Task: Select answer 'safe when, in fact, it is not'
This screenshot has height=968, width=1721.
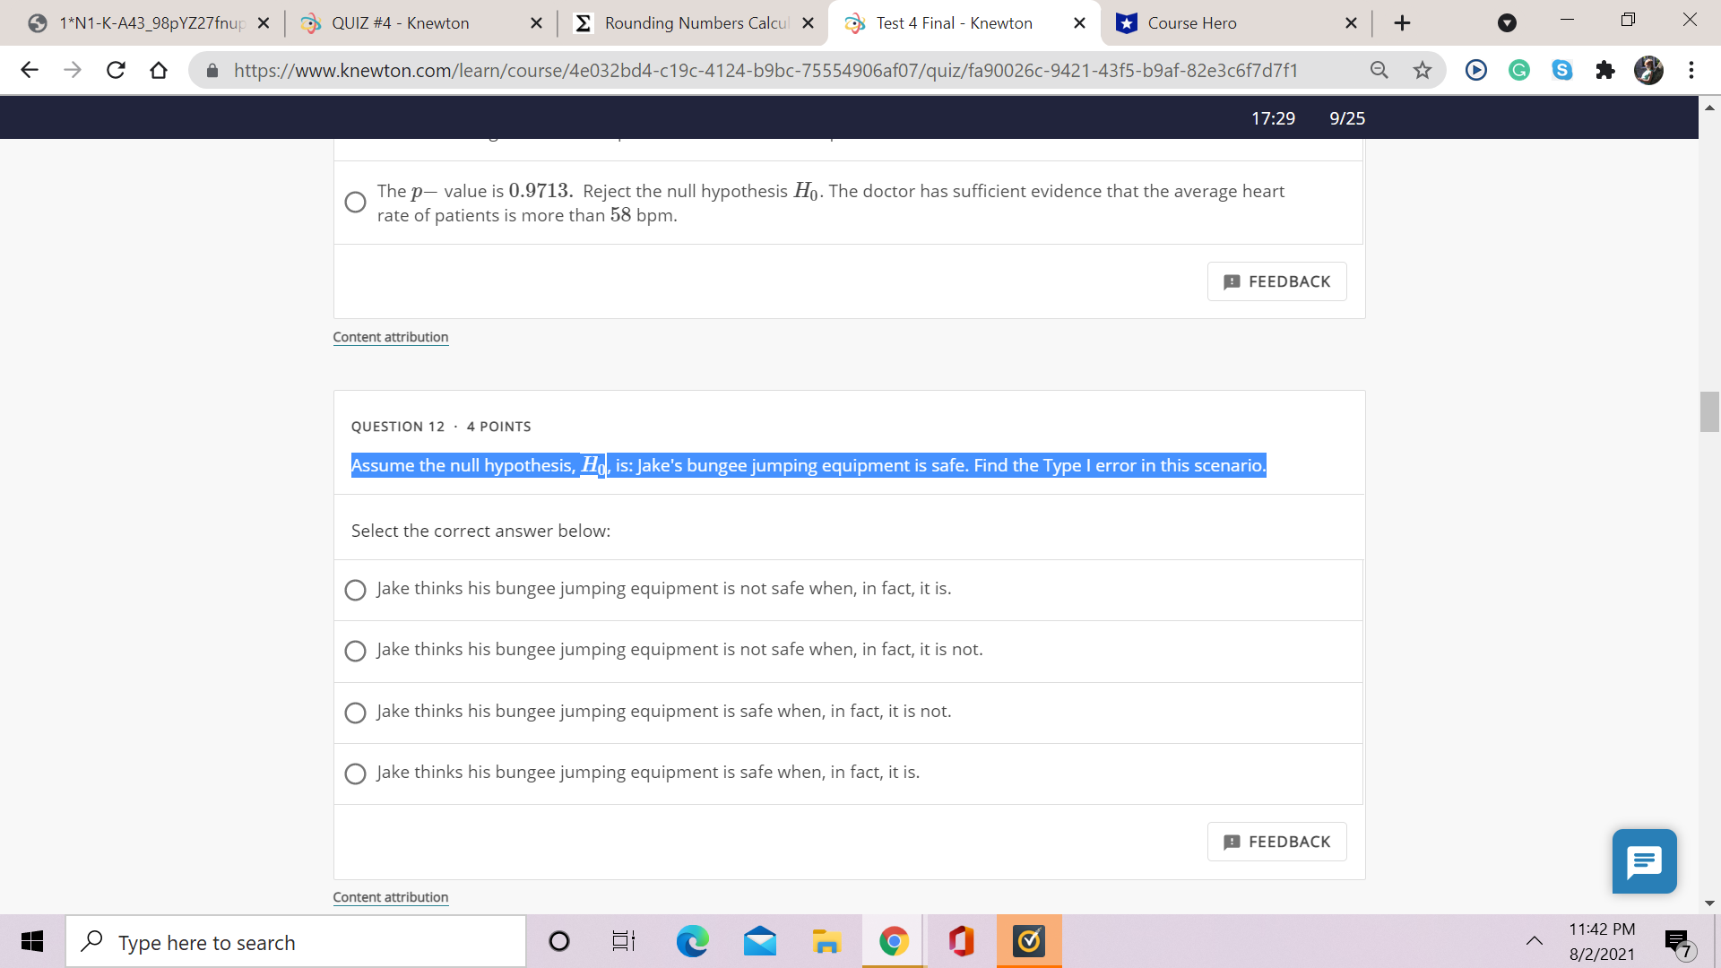Action: pyautogui.click(x=355, y=713)
